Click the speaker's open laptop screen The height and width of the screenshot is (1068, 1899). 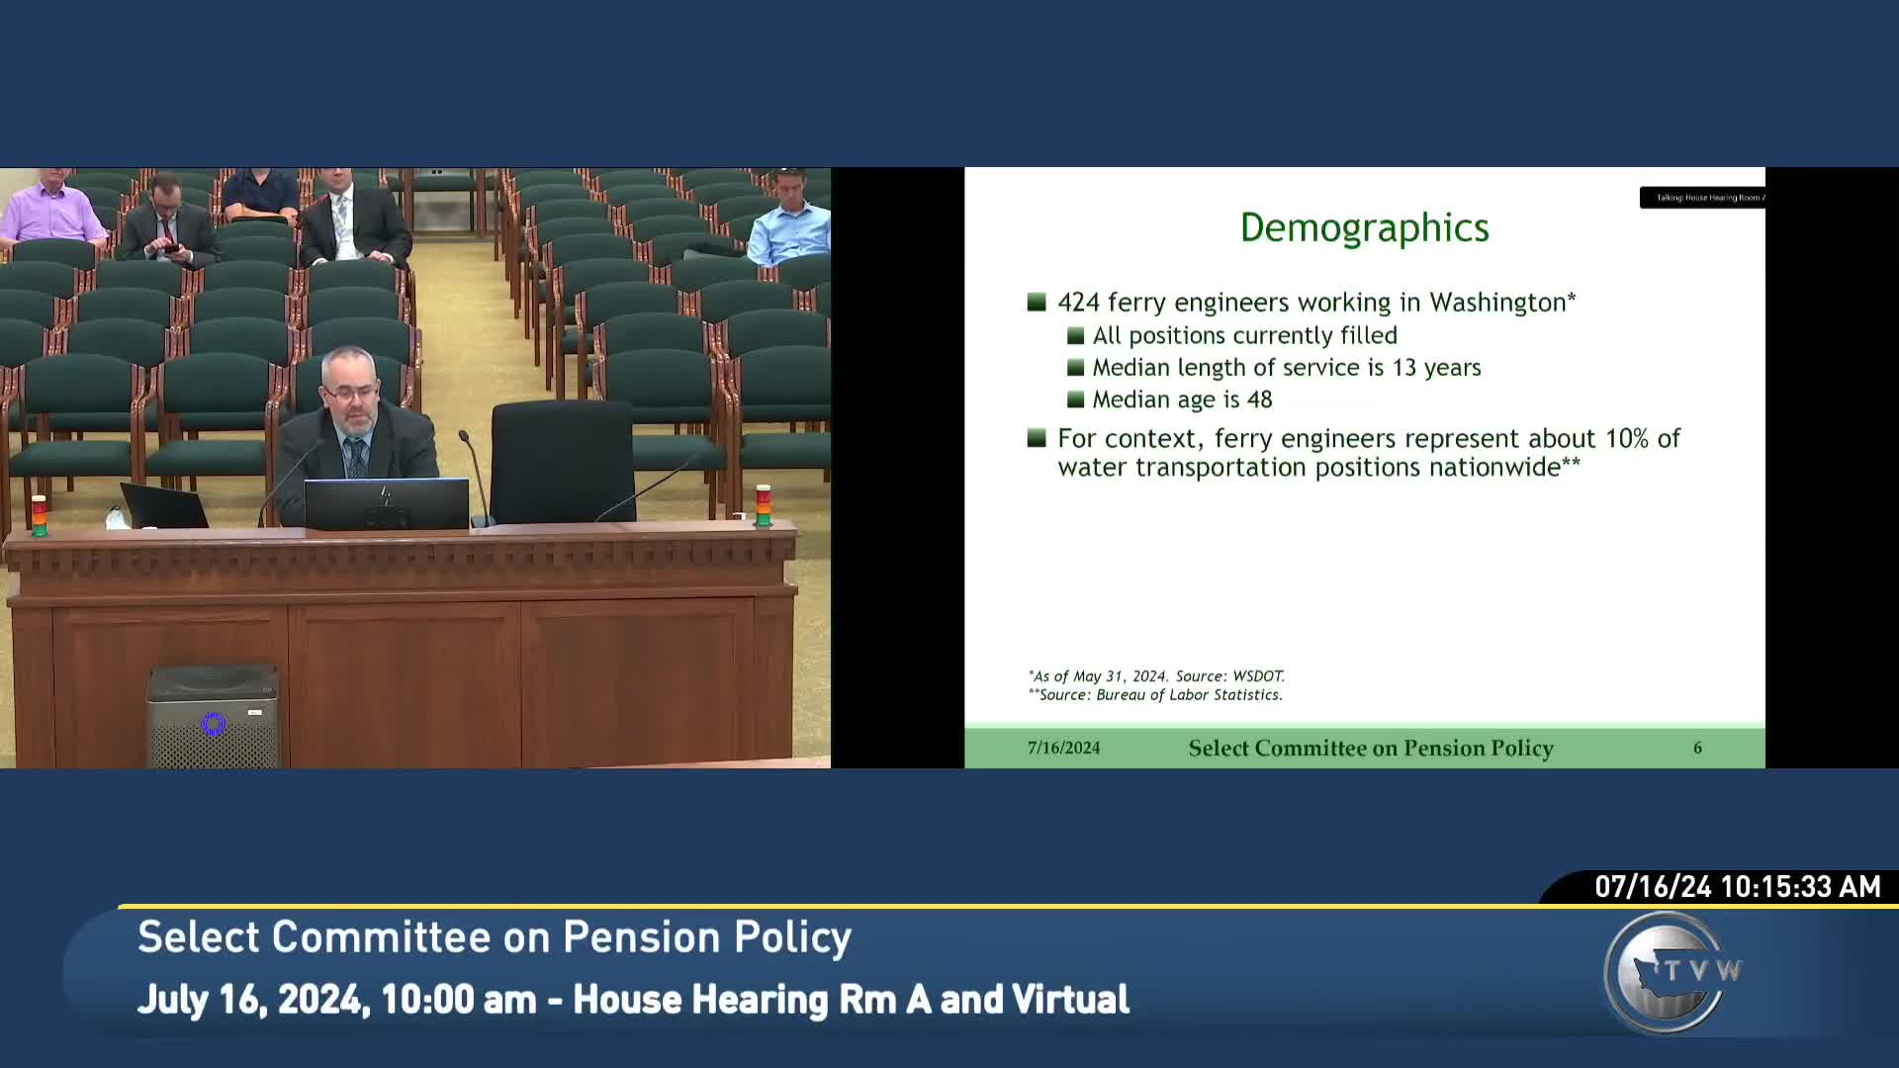click(x=386, y=504)
